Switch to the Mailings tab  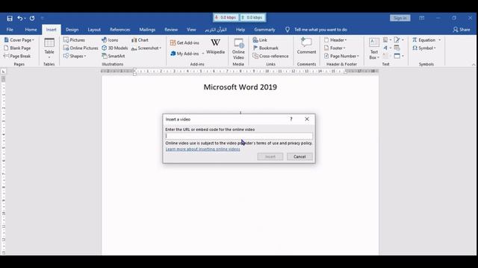[x=147, y=30]
